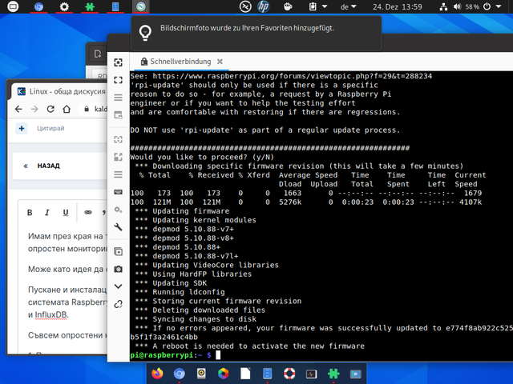Click the 'Updating VideoCore libraries' line
513x384 pixels.
point(207,265)
